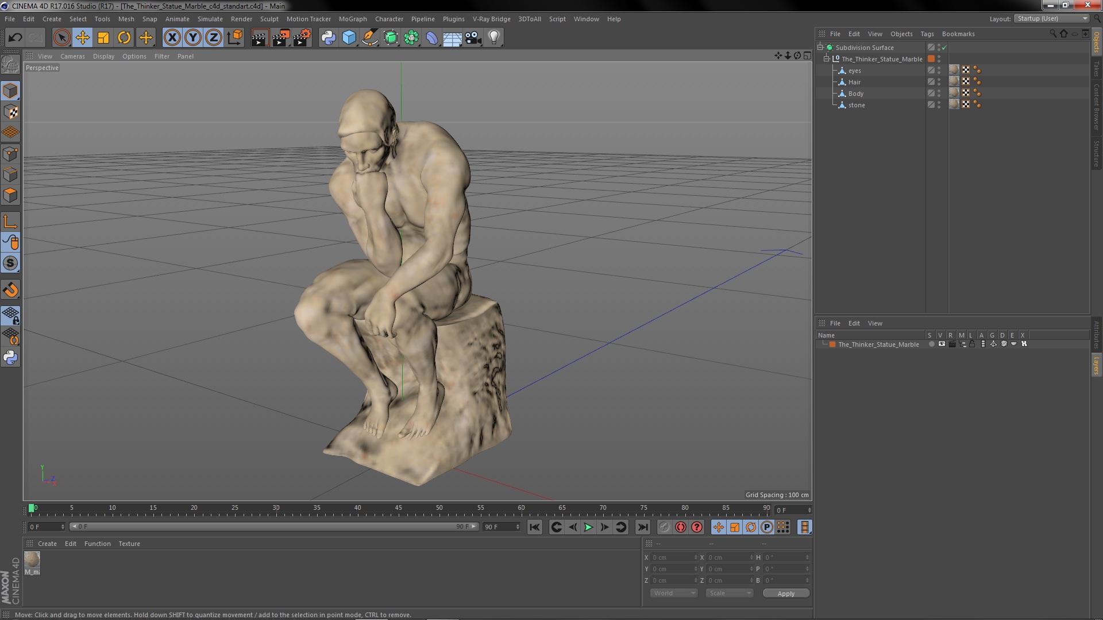Viewport: 1103px width, 620px height.
Task: Activate the Move tool in top toolbar
Action: pyautogui.click(x=82, y=38)
